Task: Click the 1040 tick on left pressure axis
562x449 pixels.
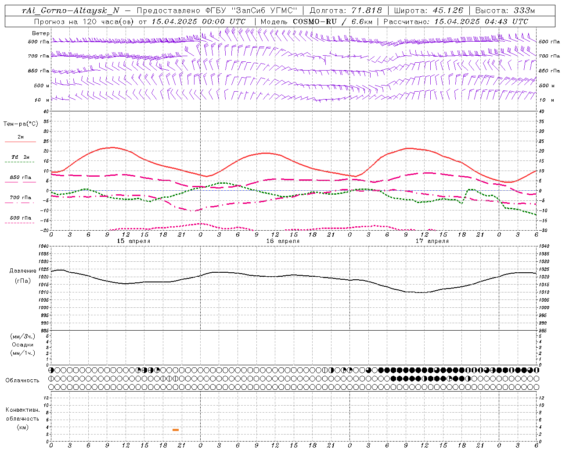Action: tap(43, 246)
